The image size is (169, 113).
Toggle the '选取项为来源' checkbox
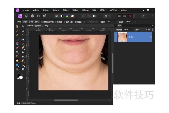[42, 22]
